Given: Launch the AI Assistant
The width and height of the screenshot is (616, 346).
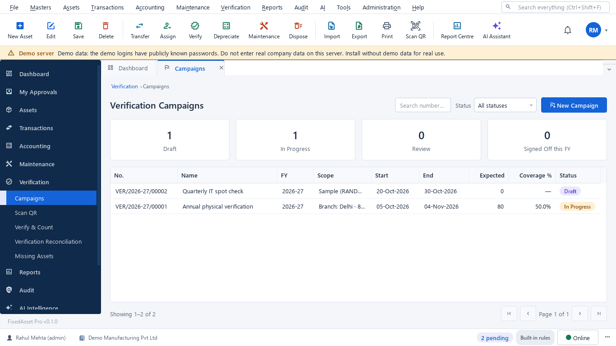Looking at the screenshot, I should (x=496, y=31).
